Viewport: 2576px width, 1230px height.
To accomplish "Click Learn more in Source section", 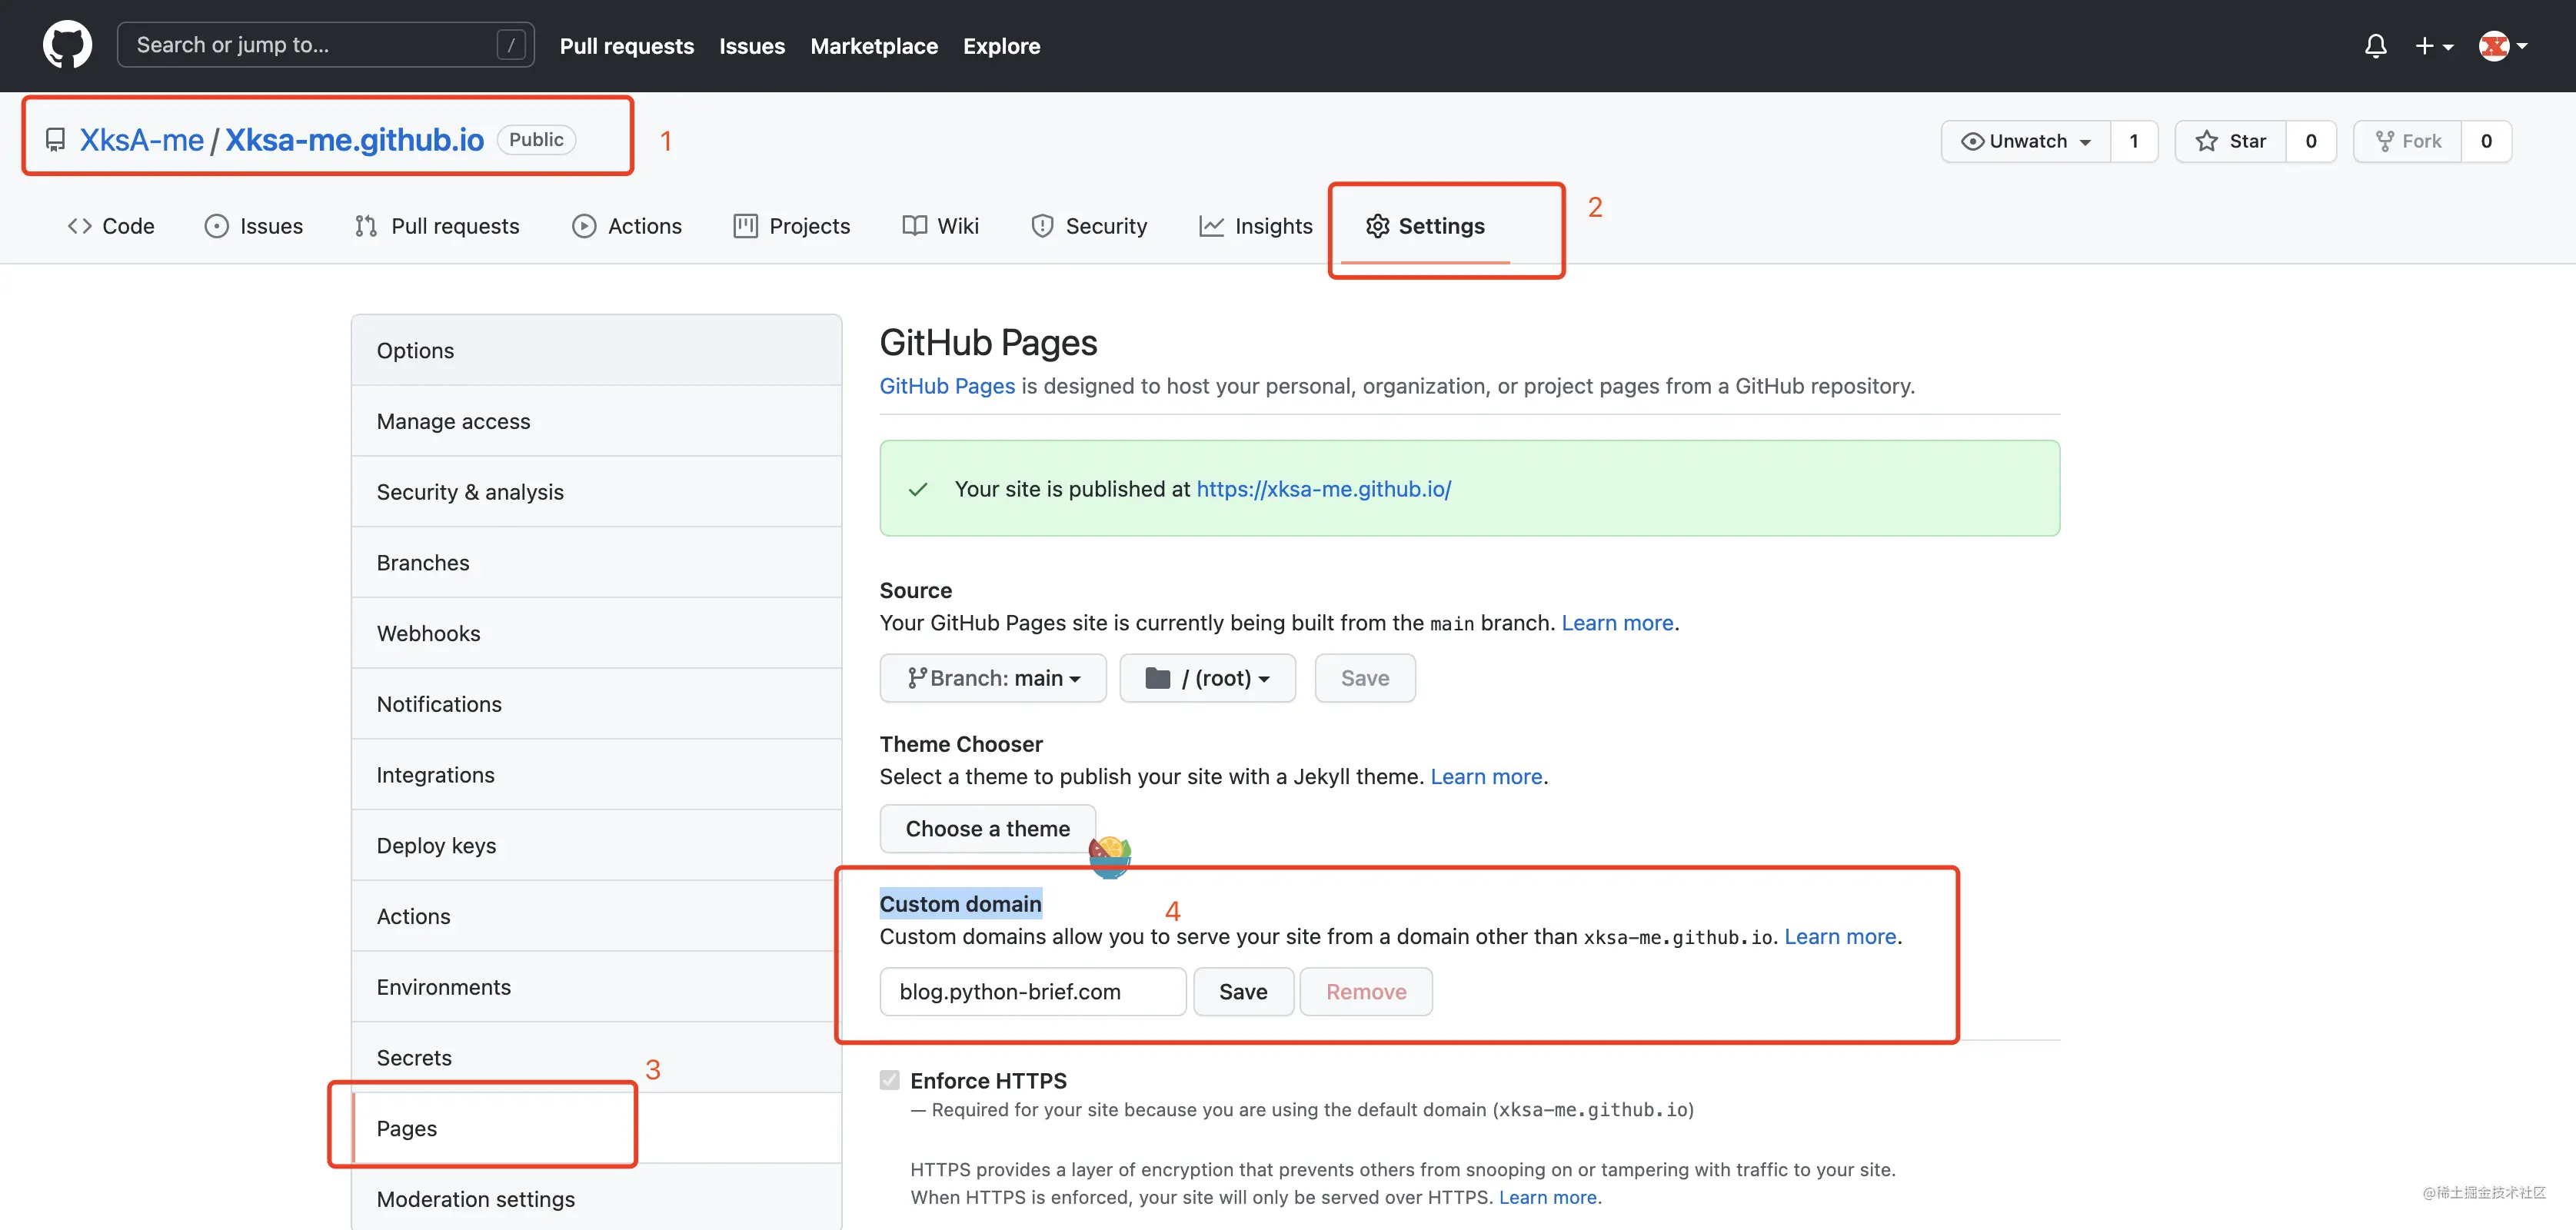I will (x=1617, y=623).
